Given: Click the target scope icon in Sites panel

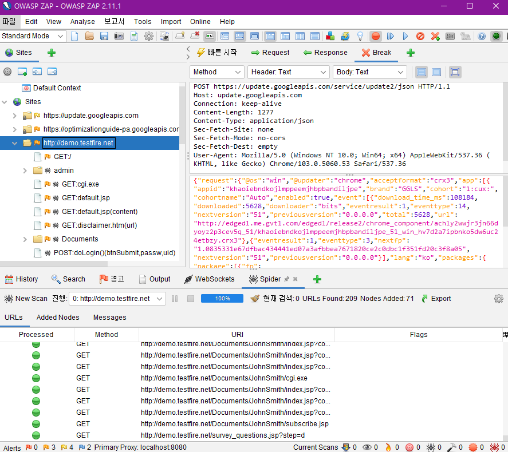Looking at the screenshot, I should [7, 72].
